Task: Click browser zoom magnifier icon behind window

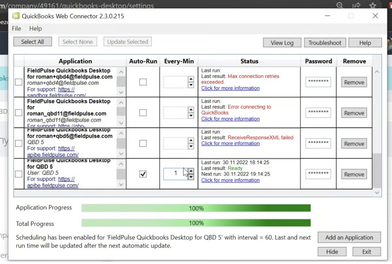Action: pyautogui.click(x=339, y=5)
